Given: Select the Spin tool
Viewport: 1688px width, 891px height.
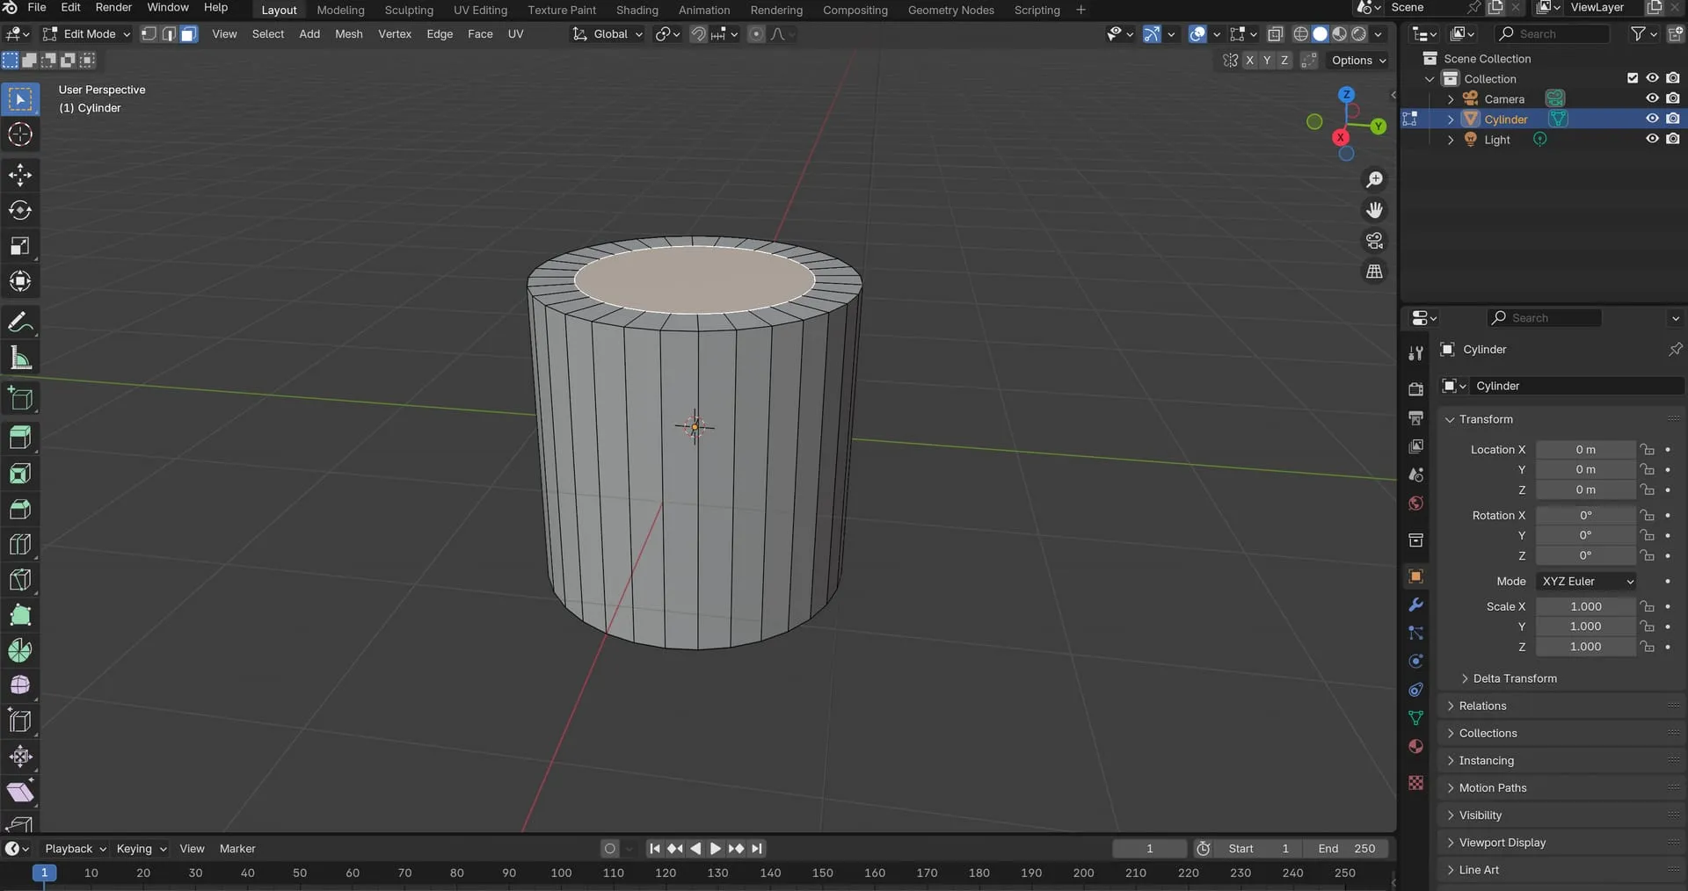Looking at the screenshot, I should coord(20,650).
